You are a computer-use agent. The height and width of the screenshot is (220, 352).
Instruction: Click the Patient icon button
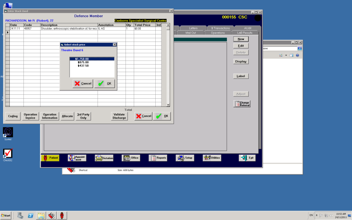[50, 158]
